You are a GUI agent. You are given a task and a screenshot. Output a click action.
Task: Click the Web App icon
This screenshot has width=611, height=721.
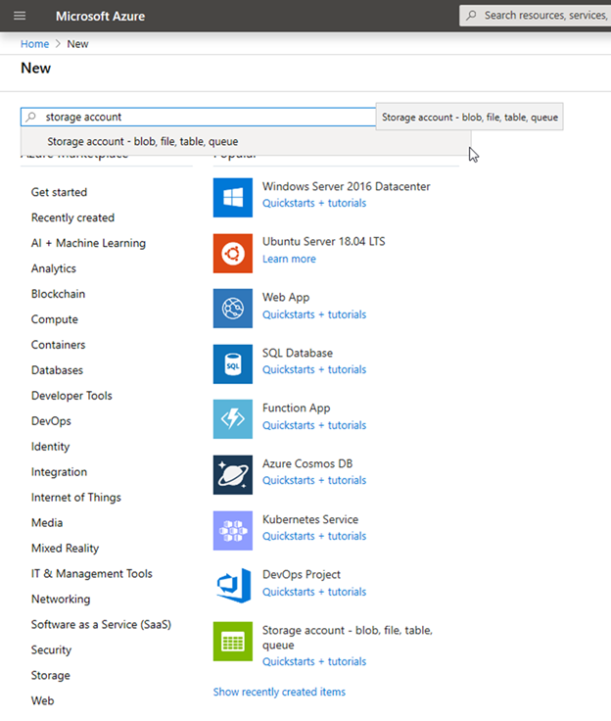coord(233,309)
